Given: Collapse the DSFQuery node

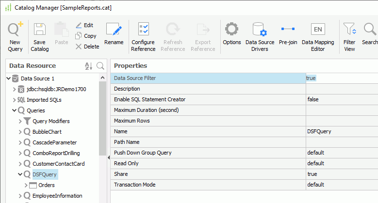Looking at the screenshot, I should pos(20,174).
